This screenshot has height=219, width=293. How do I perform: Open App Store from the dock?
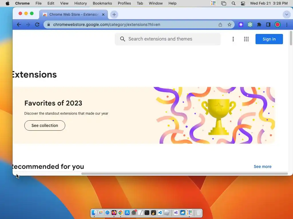127,212
